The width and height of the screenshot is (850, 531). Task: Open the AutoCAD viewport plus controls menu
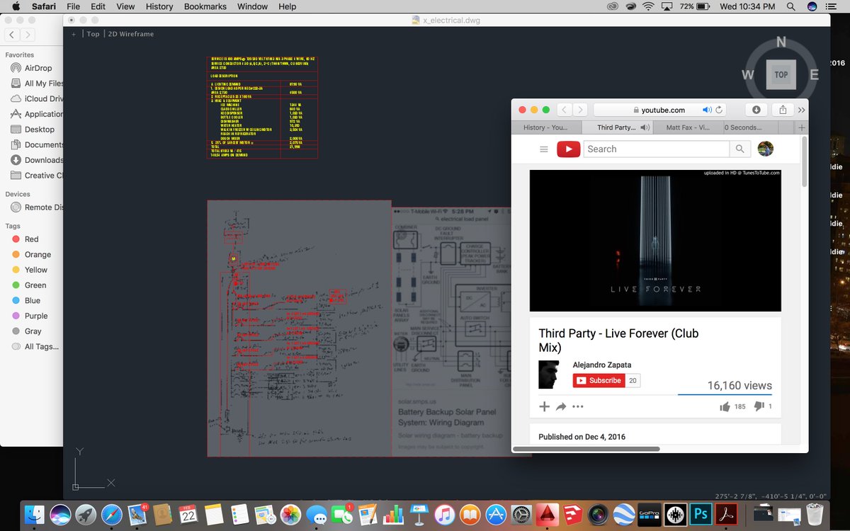coord(74,34)
